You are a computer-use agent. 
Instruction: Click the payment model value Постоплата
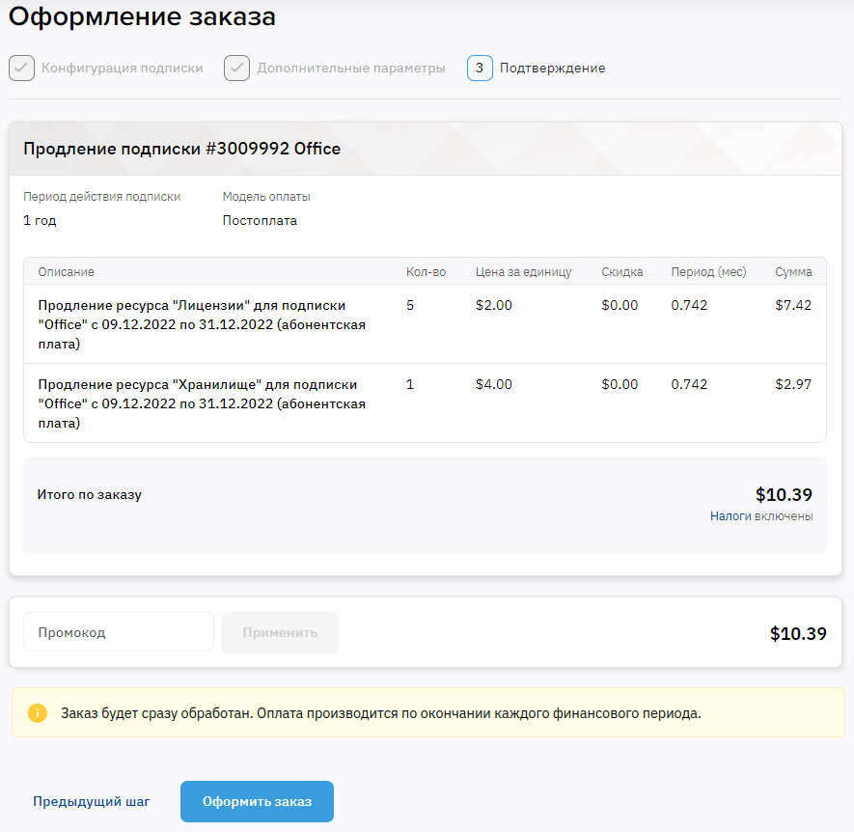pyautogui.click(x=260, y=220)
